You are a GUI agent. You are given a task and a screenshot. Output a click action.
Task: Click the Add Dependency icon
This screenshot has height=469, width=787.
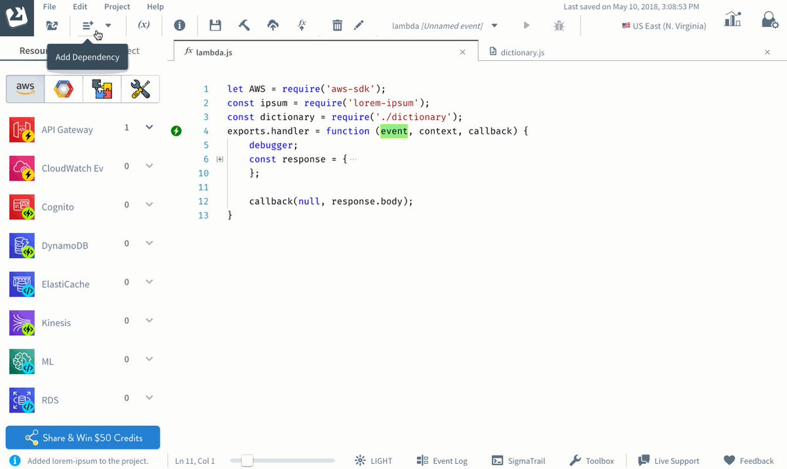point(88,26)
